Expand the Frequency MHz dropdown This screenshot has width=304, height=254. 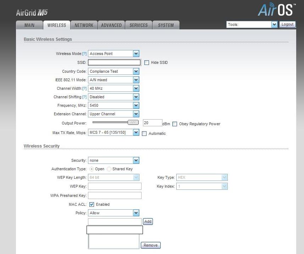pyautogui.click(x=114, y=105)
